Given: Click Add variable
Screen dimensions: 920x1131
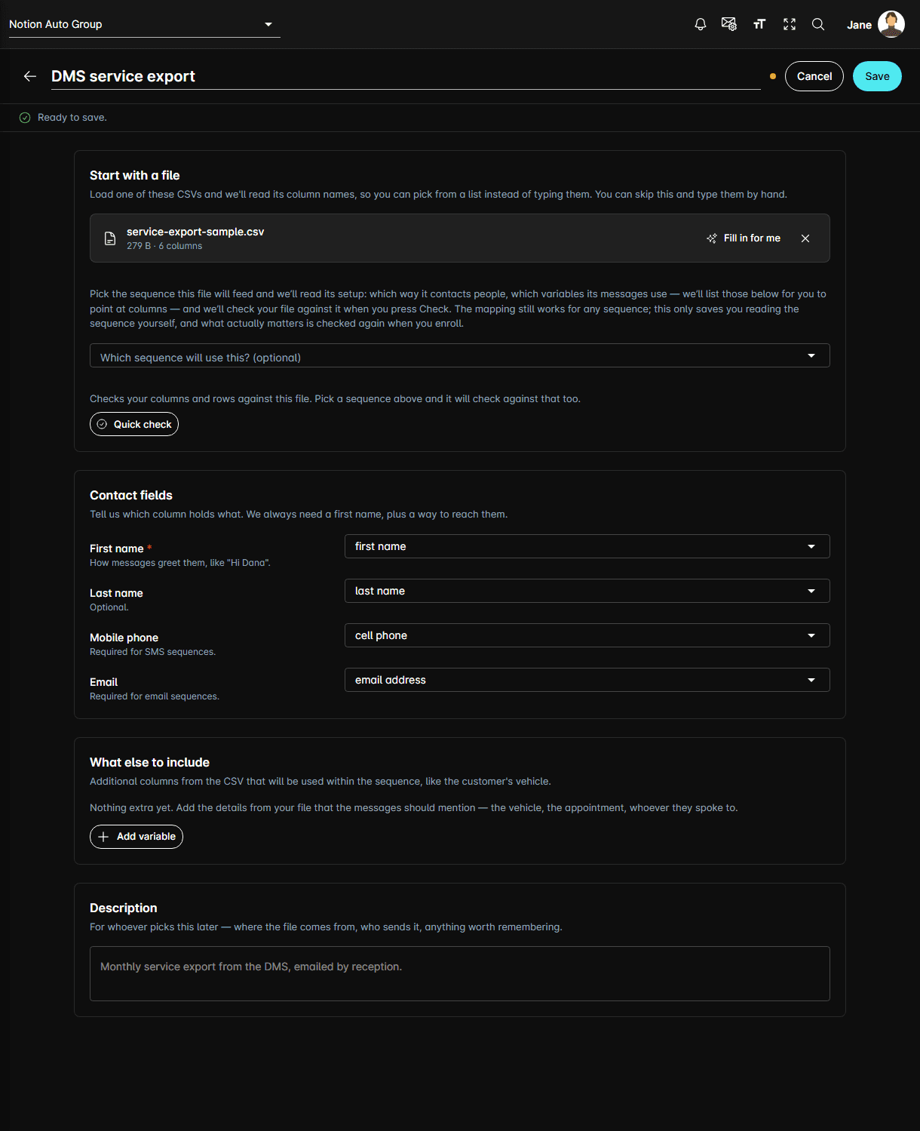Looking at the screenshot, I should (x=136, y=837).
